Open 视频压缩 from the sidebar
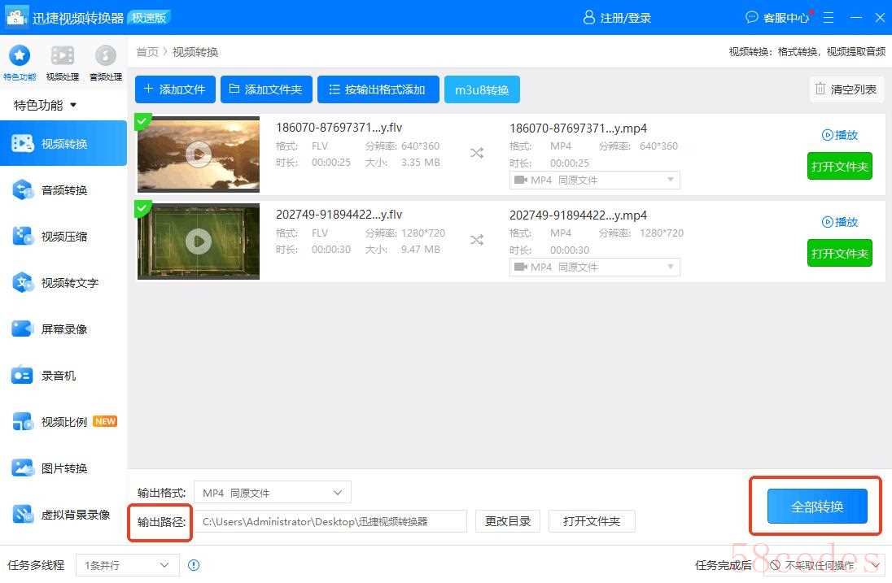 pyautogui.click(x=63, y=237)
